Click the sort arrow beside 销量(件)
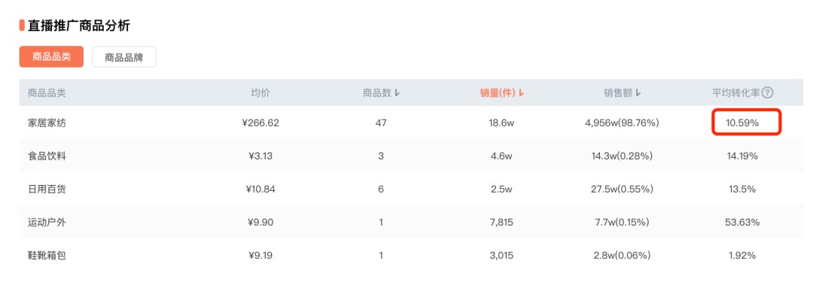 (521, 93)
